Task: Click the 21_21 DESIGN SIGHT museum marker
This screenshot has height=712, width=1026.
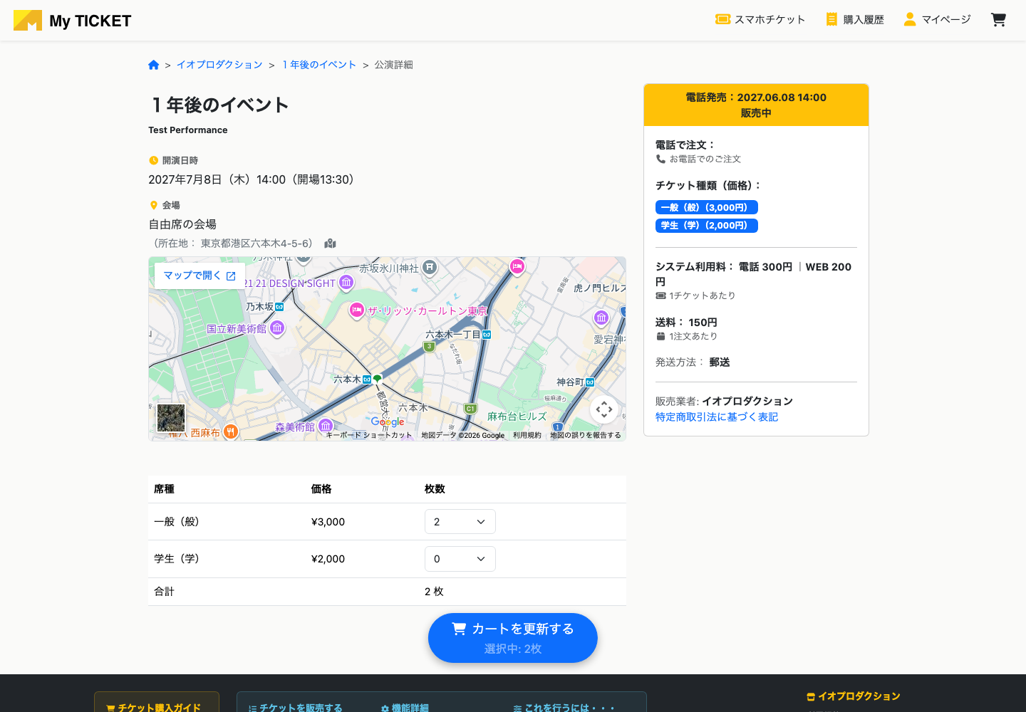Action: [x=346, y=283]
